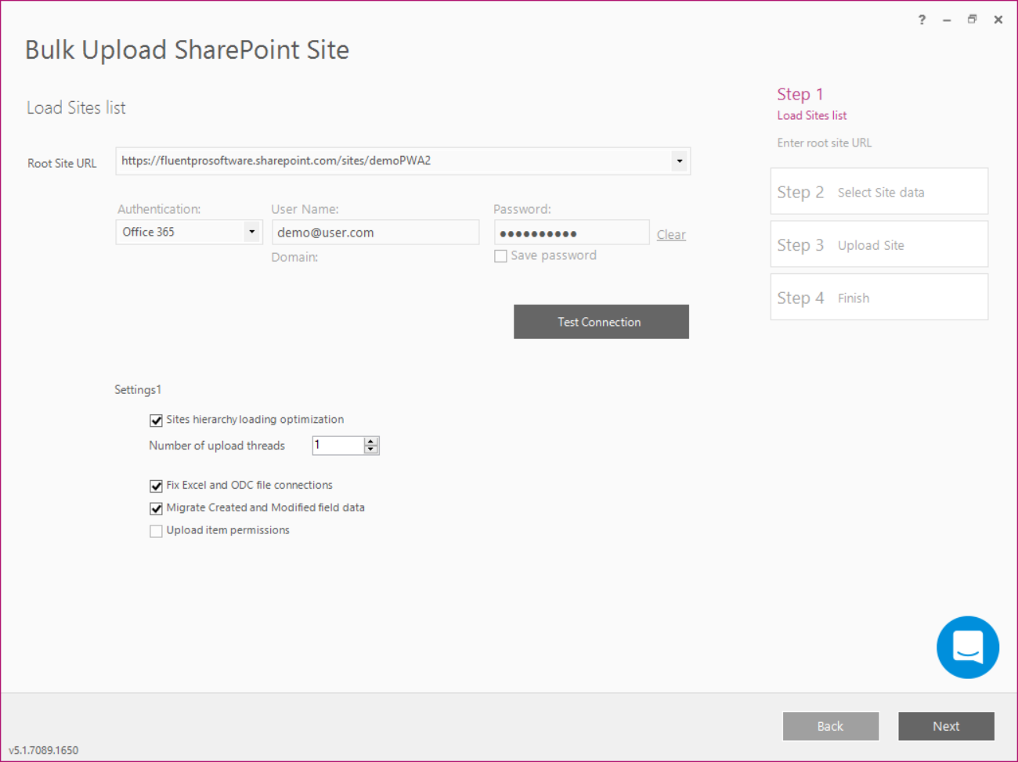Image resolution: width=1018 pixels, height=762 pixels.
Task: Open the help question mark icon
Action: coord(922,20)
